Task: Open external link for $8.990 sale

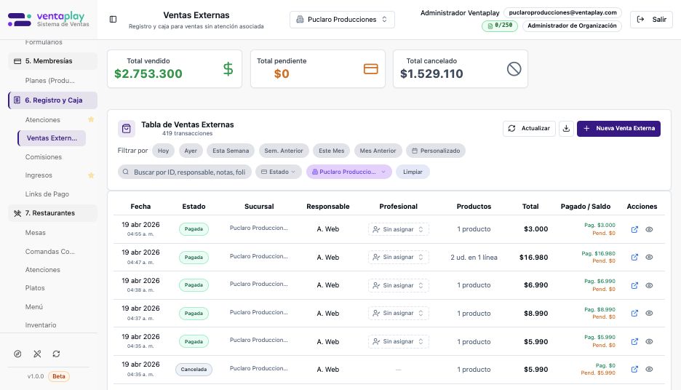Action: click(634, 313)
